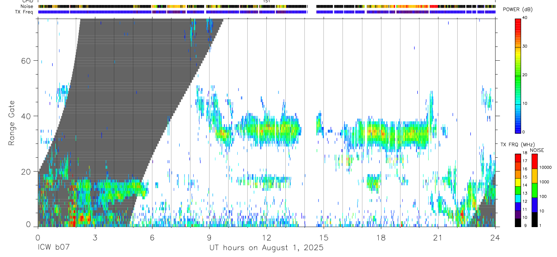Click the blue segment of the NOISE scale
The width and height of the screenshot is (557, 257).
535,205
